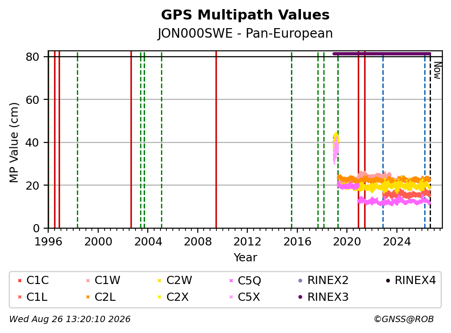Click the yellow-pink data cluster near 40 cm

point(336,147)
